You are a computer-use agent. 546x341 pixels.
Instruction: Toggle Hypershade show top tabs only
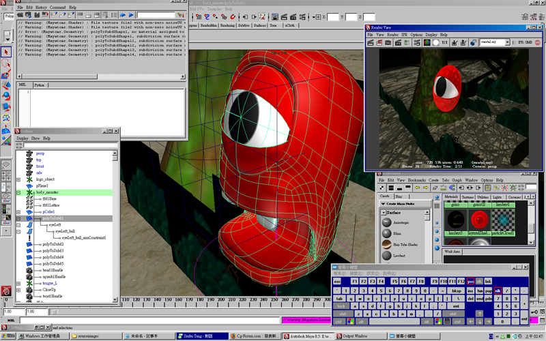pos(407,188)
